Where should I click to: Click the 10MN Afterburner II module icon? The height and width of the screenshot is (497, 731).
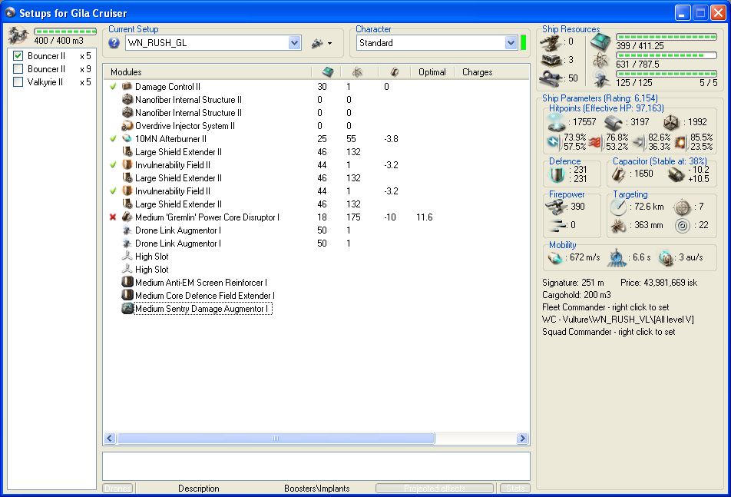[x=127, y=138]
